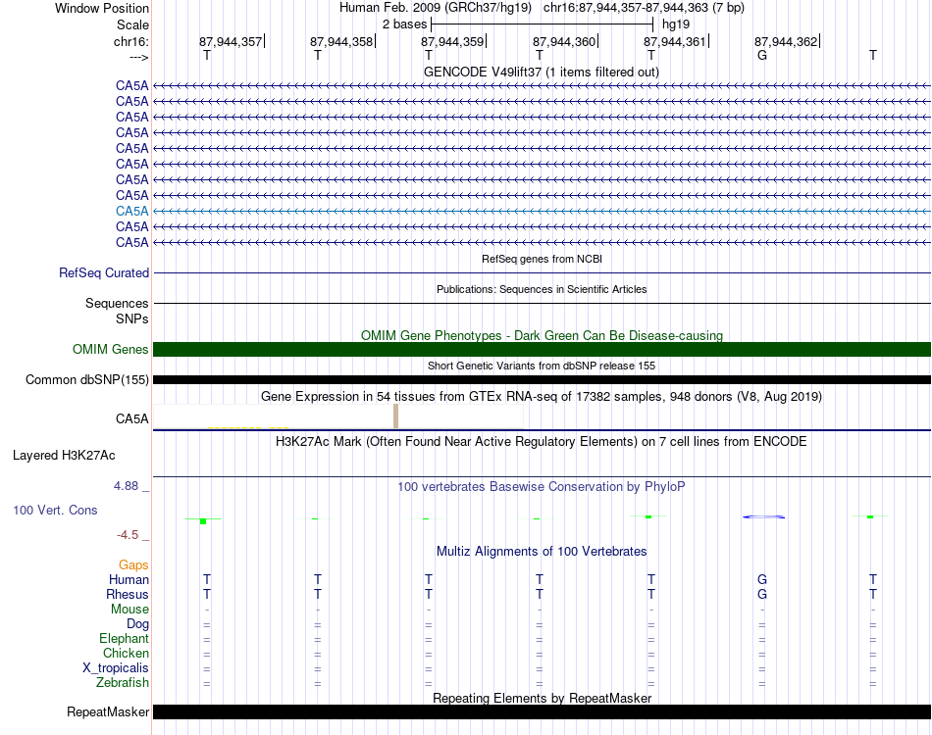Click the 87,944,357 coordinate label

coord(231,41)
